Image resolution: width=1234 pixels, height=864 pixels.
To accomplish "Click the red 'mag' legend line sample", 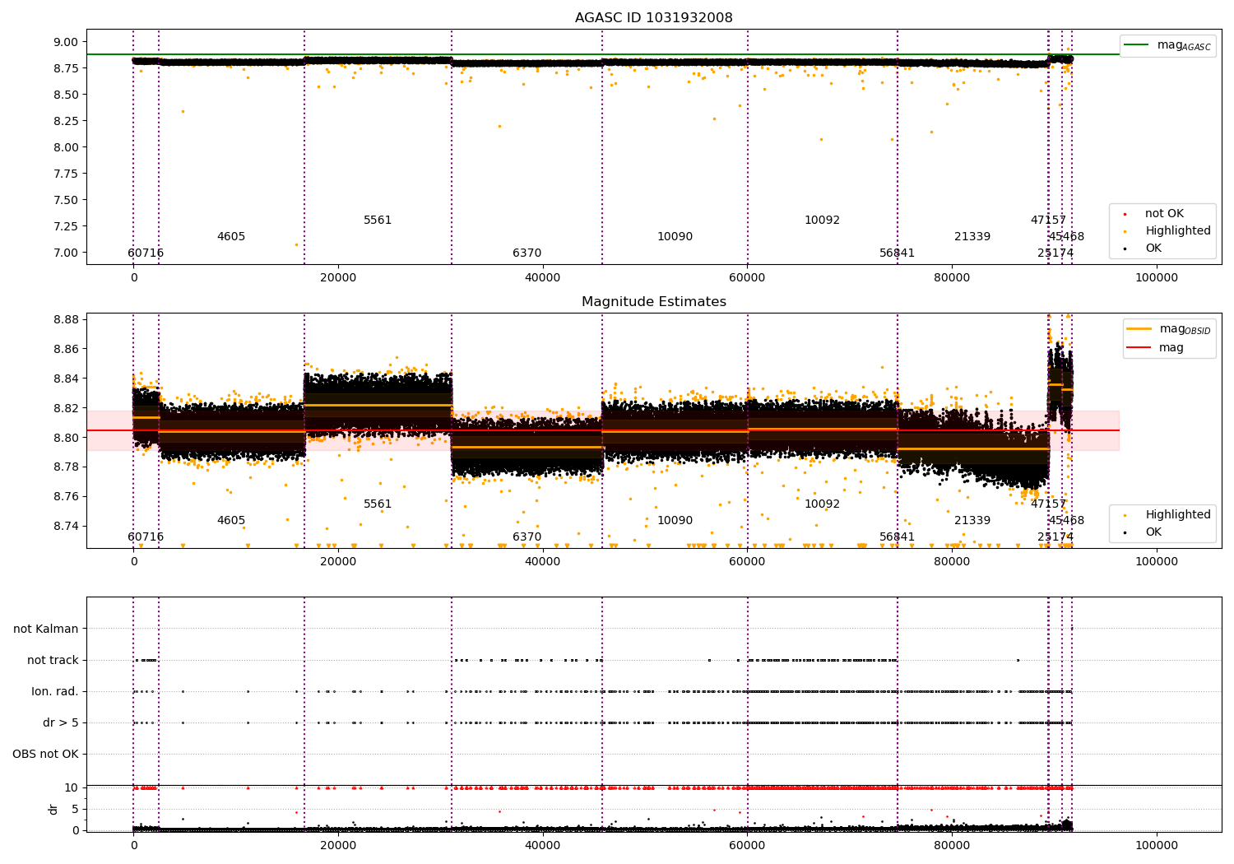I will click(x=1139, y=348).
